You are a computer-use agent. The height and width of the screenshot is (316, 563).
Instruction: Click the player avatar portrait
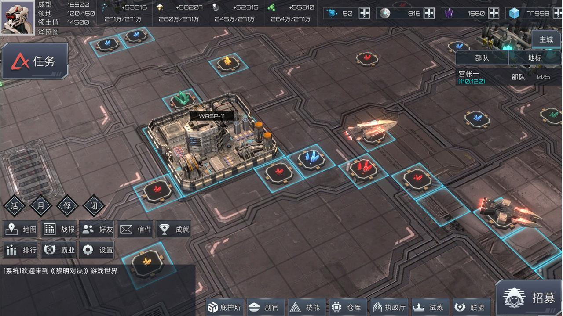click(18, 18)
